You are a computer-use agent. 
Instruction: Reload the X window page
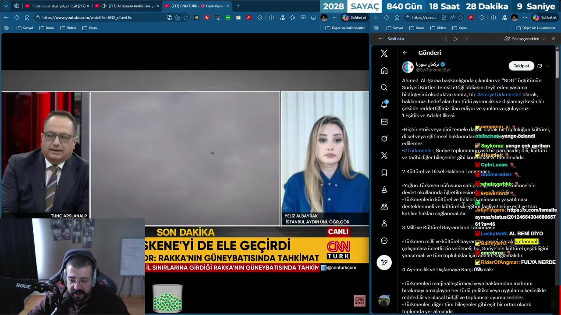pyautogui.click(x=386, y=17)
